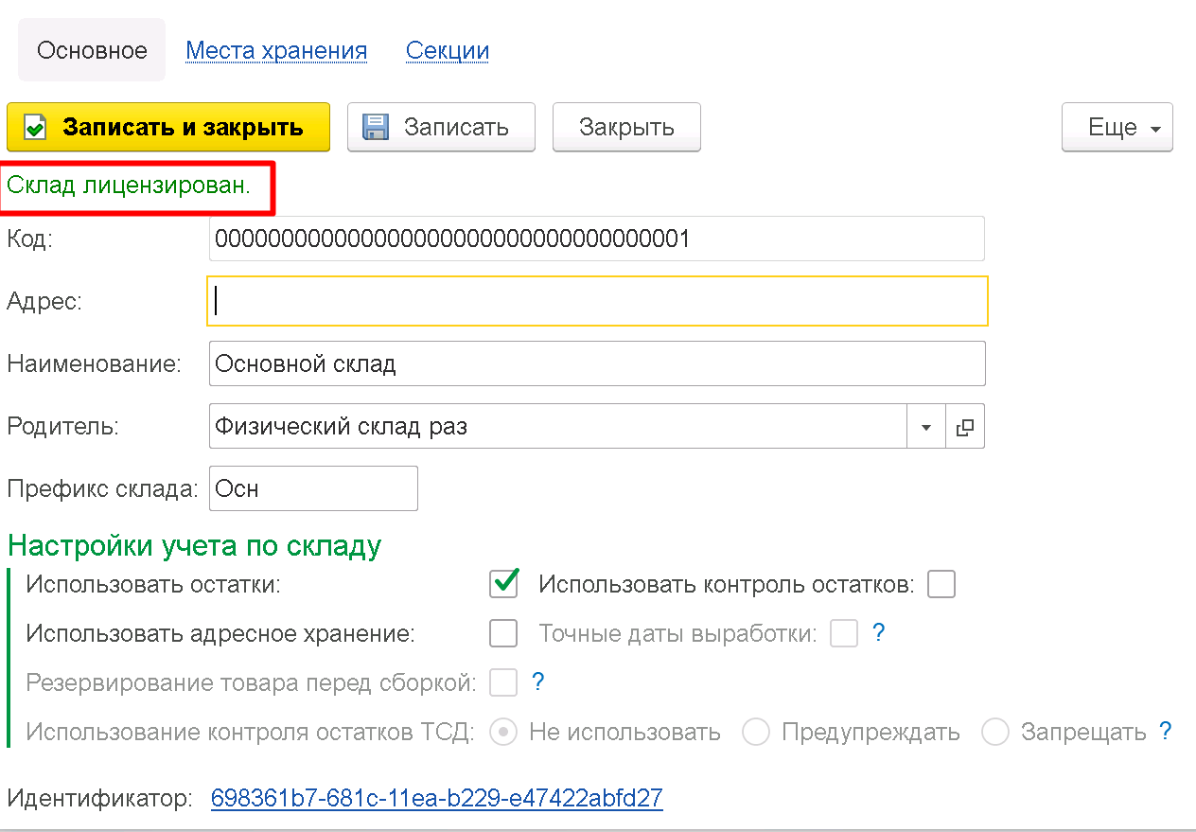
Task: Click the Идентификатор label
Action: (x=99, y=798)
